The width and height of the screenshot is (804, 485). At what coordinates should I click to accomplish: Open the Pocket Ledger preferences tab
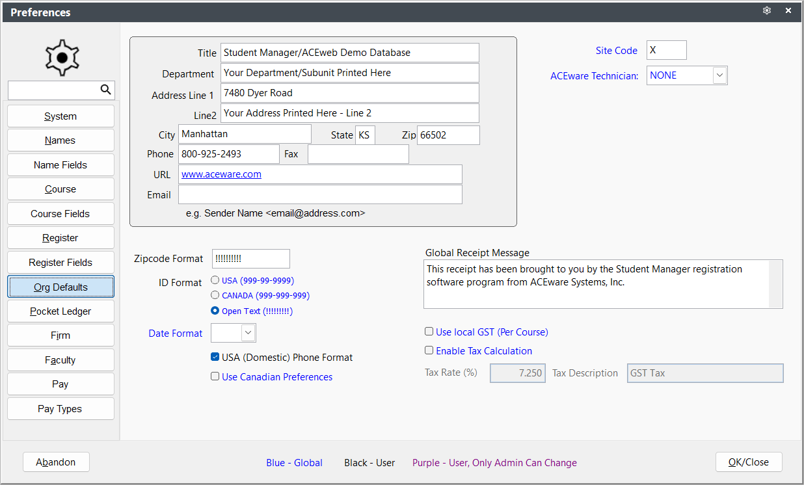60,311
